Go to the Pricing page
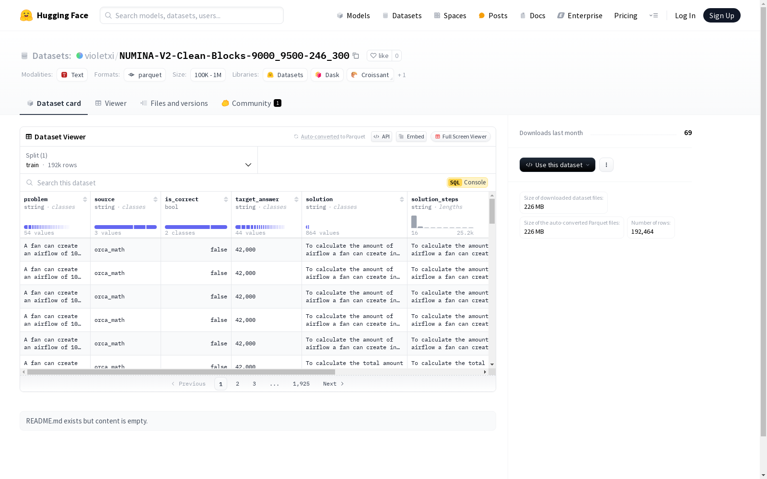767x479 pixels. point(626,15)
